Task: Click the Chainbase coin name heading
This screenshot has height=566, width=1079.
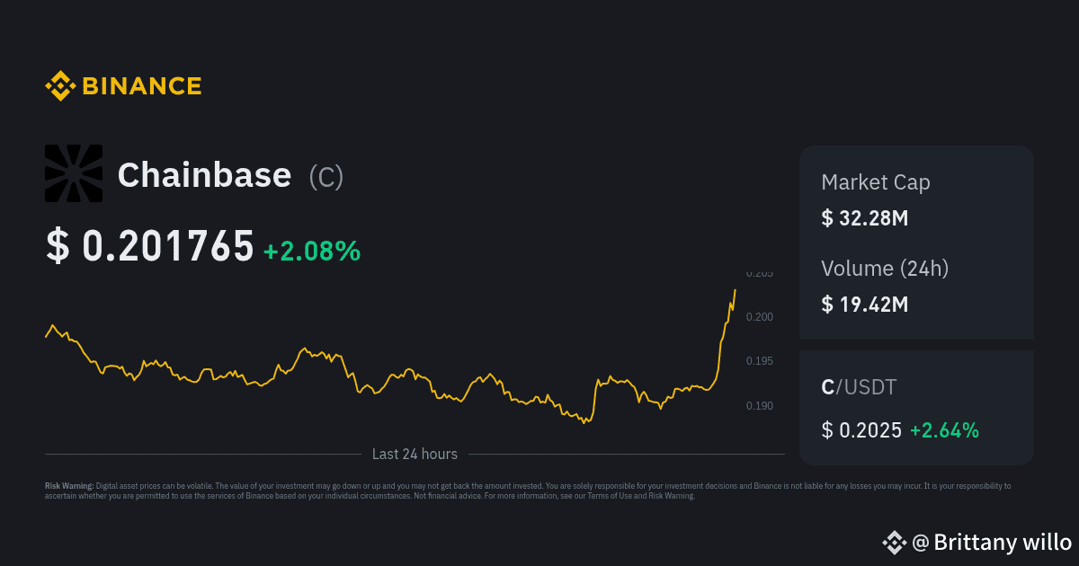Action: [204, 175]
